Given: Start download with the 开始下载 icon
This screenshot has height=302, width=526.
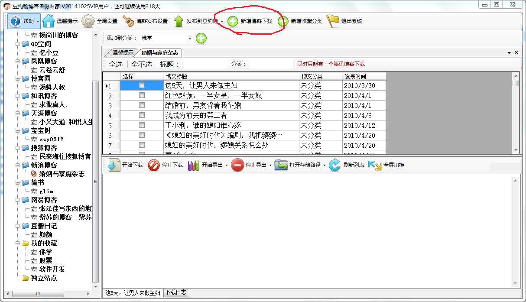Looking at the screenshot, I should click(113, 165).
